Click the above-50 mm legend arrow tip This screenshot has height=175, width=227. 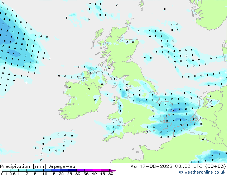[113, 171]
